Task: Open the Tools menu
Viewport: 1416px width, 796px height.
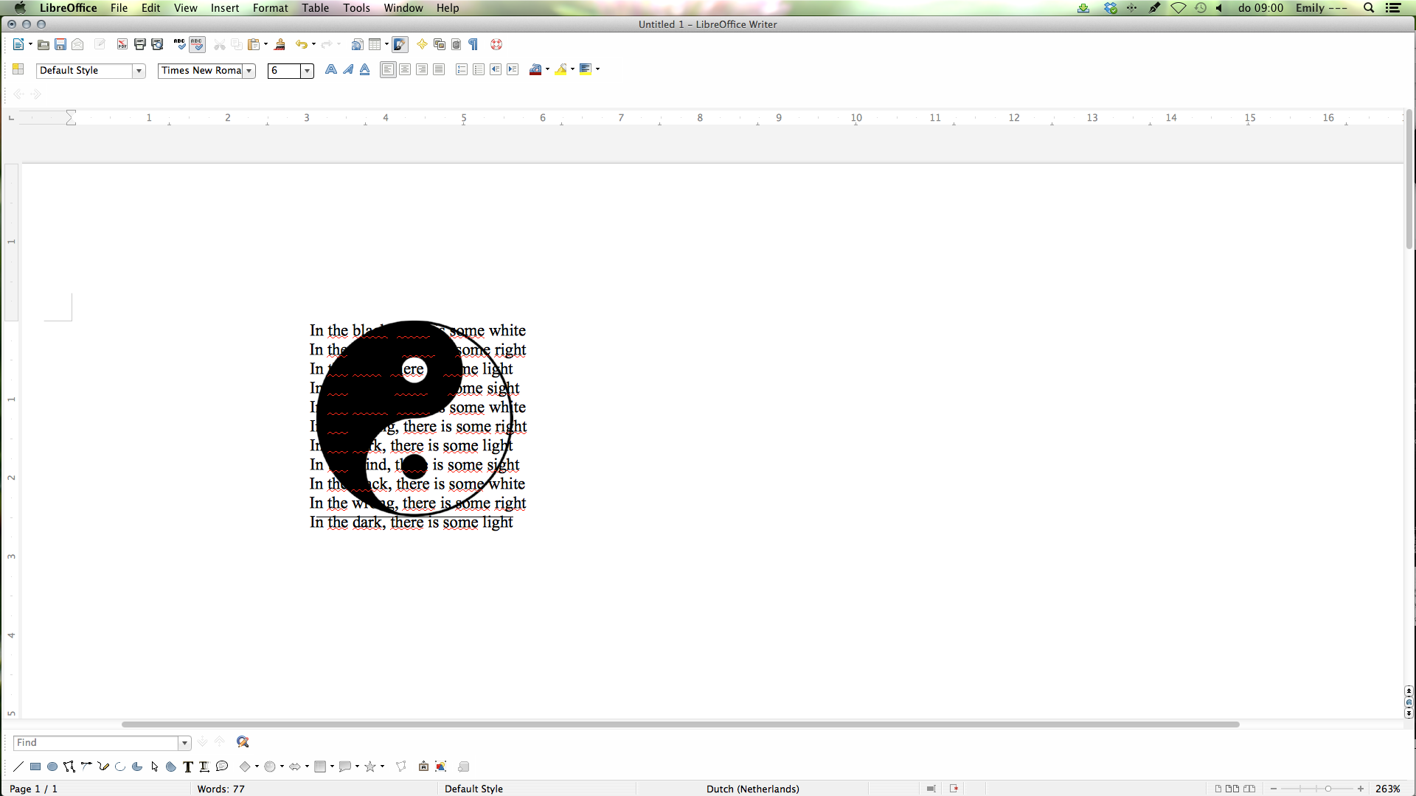Action: pyautogui.click(x=356, y=8)
